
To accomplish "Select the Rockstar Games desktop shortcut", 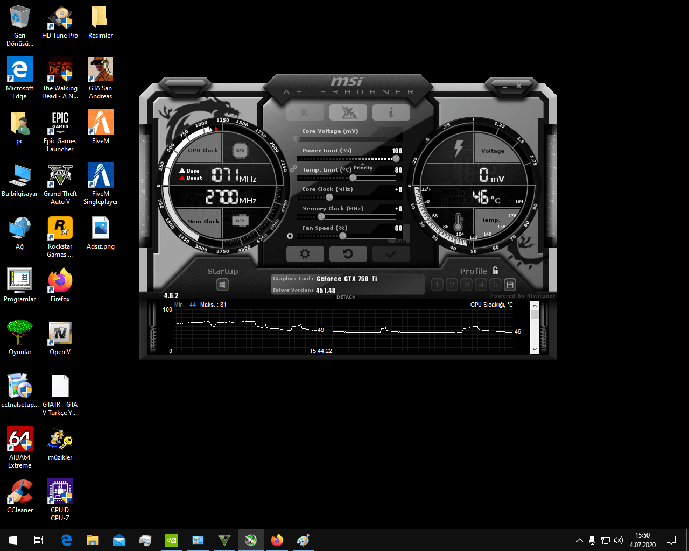I will coord(60,237).
